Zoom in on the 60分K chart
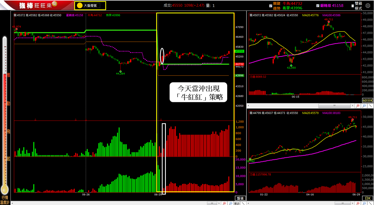Viewport: 374px width, 205px height. pos(358,106)
